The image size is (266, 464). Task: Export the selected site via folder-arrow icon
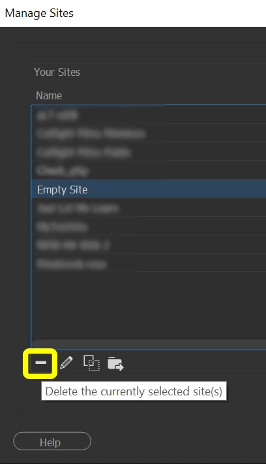pos(115,363)
